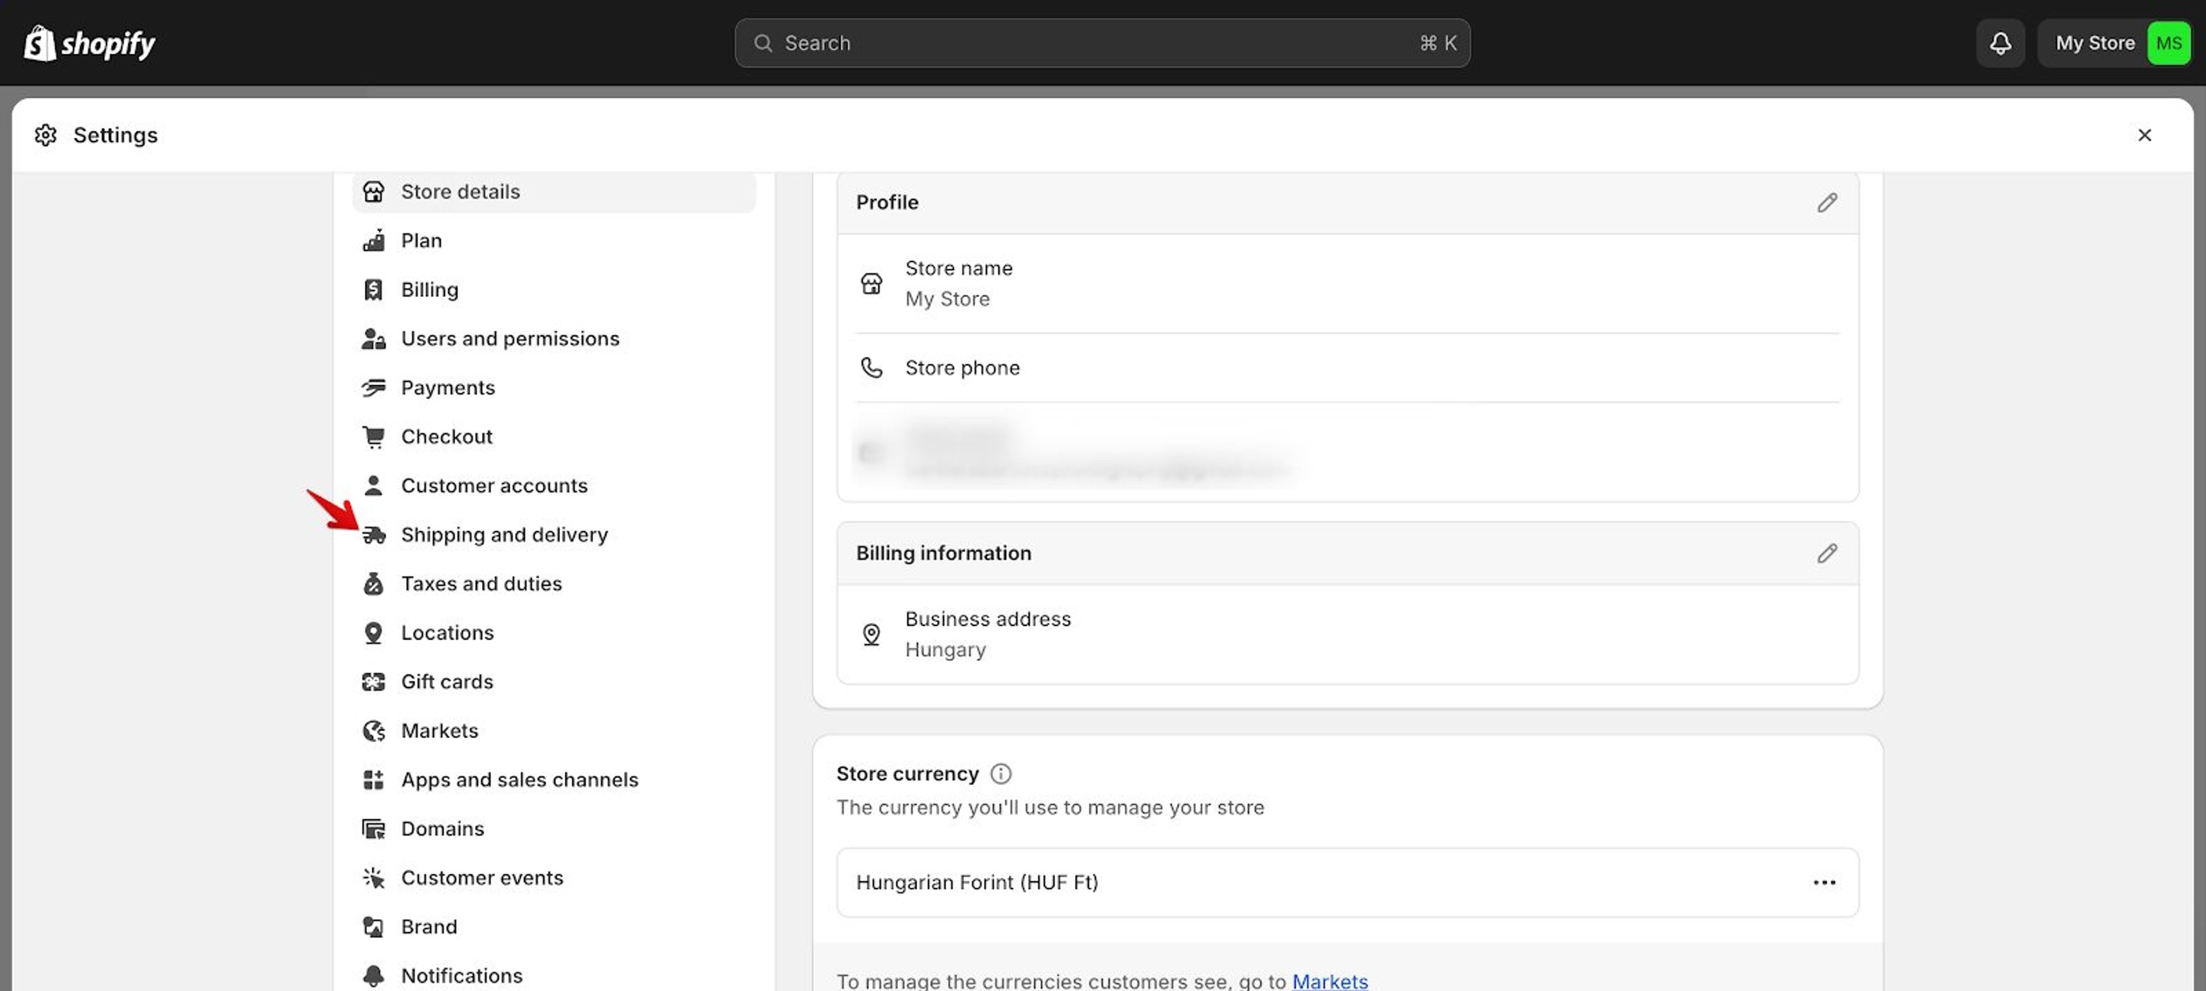
Task: Open the Hungarian Forint three-dot menu
Action: pyautogui.click(x=1824, y=882)
